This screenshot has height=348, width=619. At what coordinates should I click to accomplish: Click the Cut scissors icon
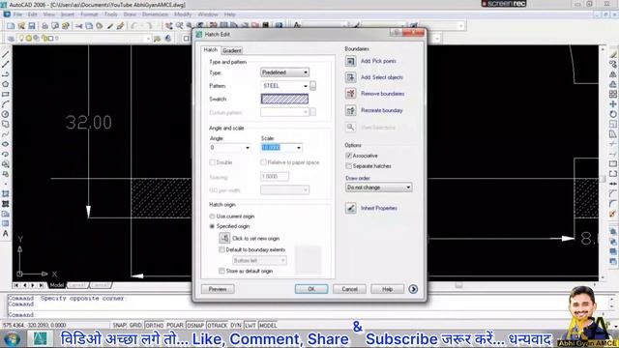click(x=79, y=26)
